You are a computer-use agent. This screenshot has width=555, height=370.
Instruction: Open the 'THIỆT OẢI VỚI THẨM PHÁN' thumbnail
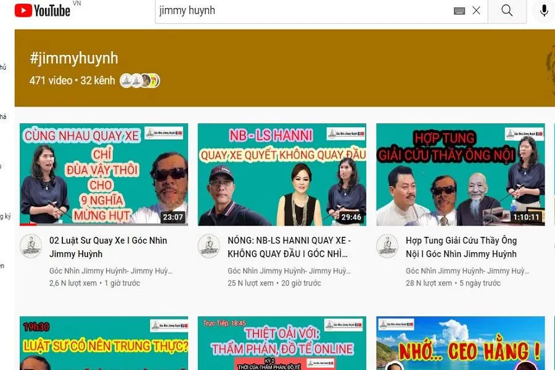(282, 343)
